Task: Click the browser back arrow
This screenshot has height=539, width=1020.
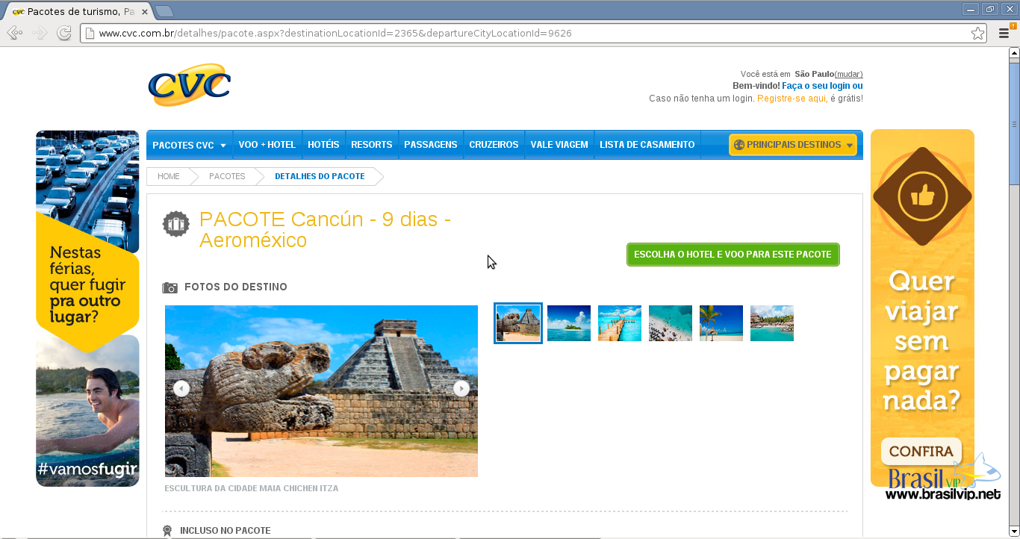Action: 14,33
